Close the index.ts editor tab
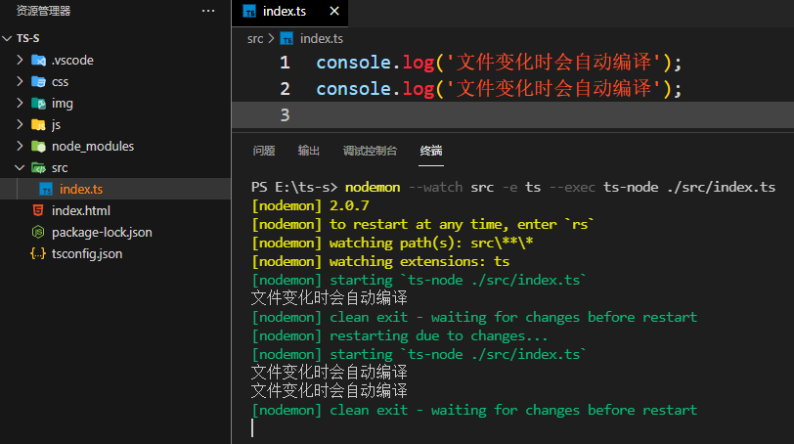794x444 pixels. [334, 12]
